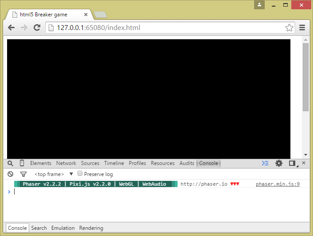Close the DevTools panel
The image size is (313, 236).
pos(304,163)
